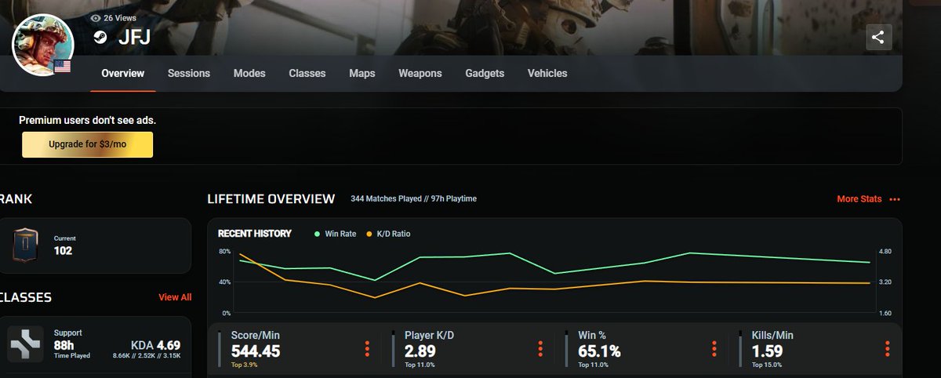Open the Kills/Min options menu dots
This screenshot has width=941, height=378.
[x=888, y=349]
